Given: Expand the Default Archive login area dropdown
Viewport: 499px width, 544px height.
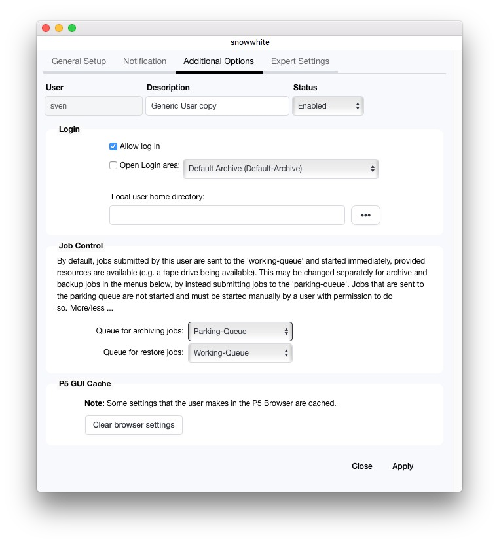Looking at the screenshot, I should [281, 169].
